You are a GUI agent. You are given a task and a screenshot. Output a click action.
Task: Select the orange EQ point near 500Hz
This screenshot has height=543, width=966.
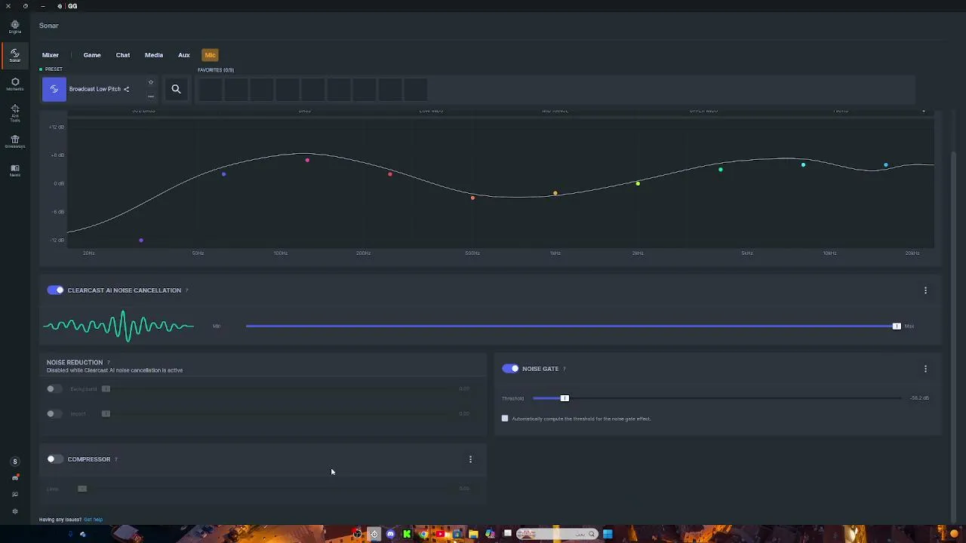pyautogui.click(x=472, y=198)
